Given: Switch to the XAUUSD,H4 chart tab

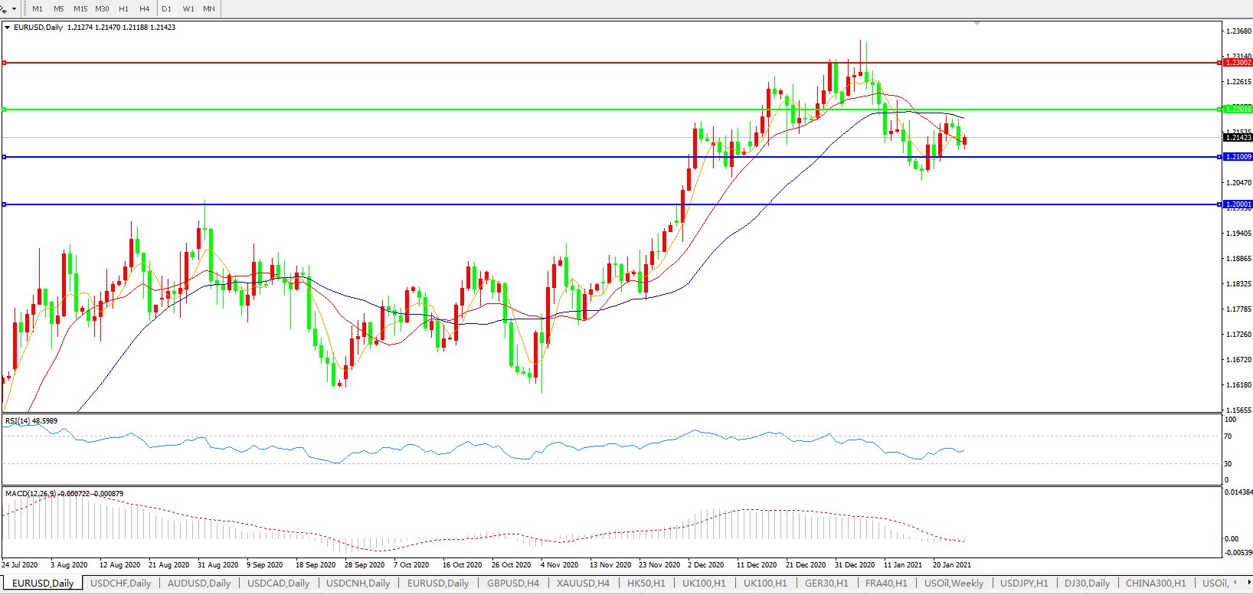Looking at the screenshot, I should (x=583, y=584).
